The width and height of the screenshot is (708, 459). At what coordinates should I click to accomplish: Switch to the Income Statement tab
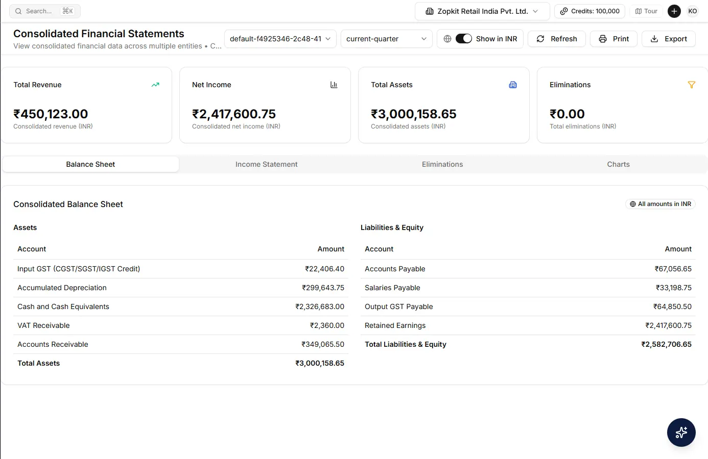point(266,164)
